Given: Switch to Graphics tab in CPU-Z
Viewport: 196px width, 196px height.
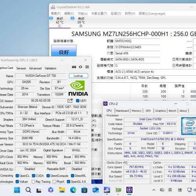Looking at the screenshot, I should (x=160, y=111).
